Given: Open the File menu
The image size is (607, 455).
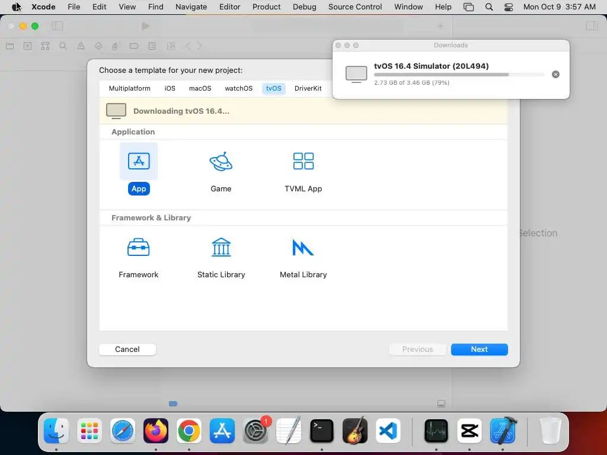Looking at the screenshot, I should tap(74, 7).
